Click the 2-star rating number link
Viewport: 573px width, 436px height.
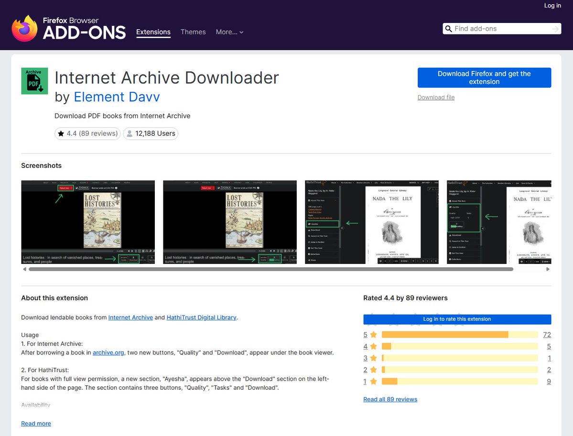pyautogui.click(x=366, y=370)
